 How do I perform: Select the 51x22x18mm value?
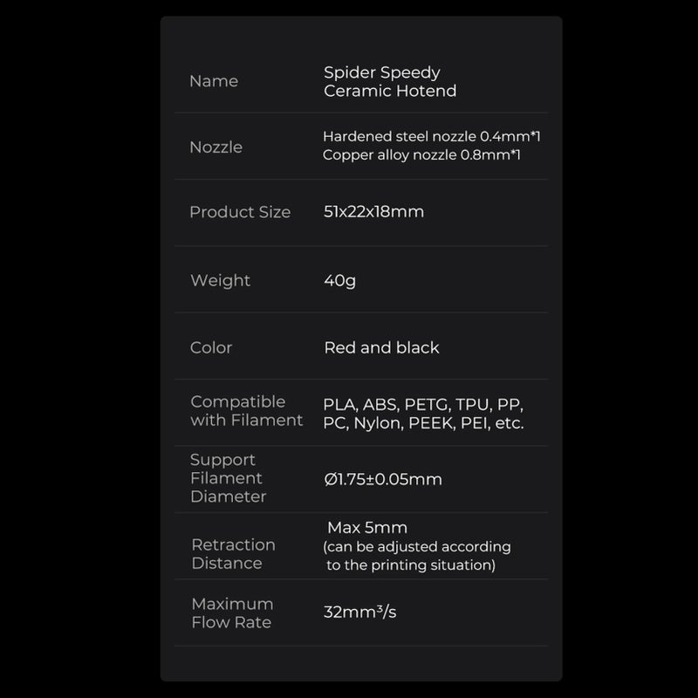click(x=374, y=211)
